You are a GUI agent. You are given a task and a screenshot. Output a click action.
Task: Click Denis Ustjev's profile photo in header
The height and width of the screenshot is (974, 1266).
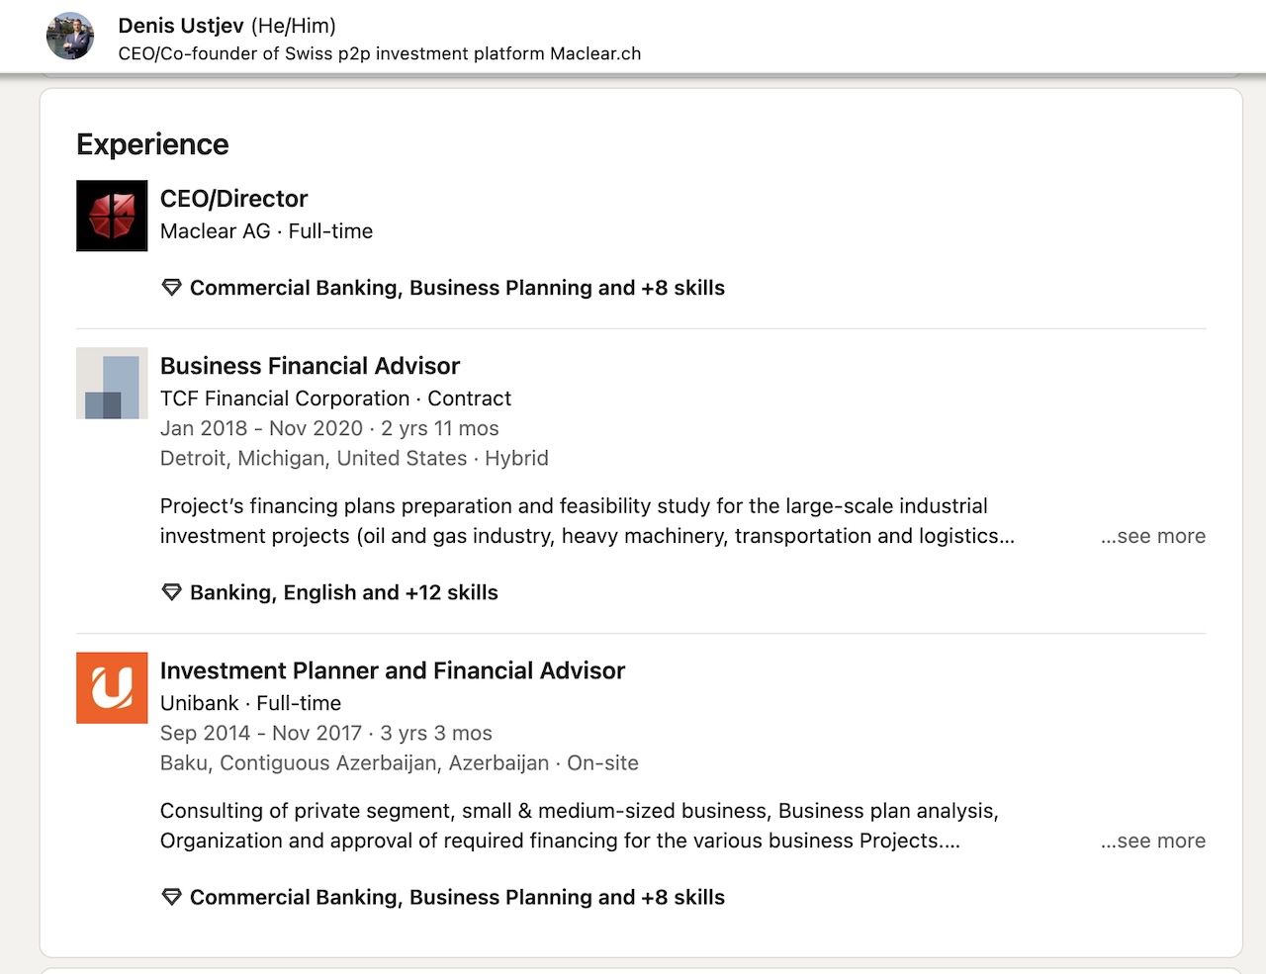tap(70, 37)
